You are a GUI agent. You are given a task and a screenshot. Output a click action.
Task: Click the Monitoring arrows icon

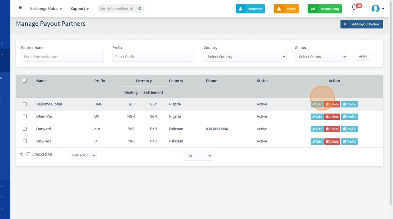(x=313, y=9)
